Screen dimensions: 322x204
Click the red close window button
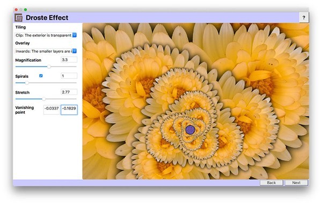(x=16, y=10)
